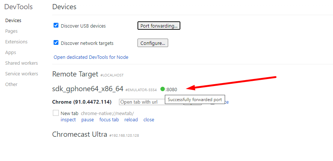Click focus tab for New tab
This screenshot has width=333, height=161.
click(109, 120)
